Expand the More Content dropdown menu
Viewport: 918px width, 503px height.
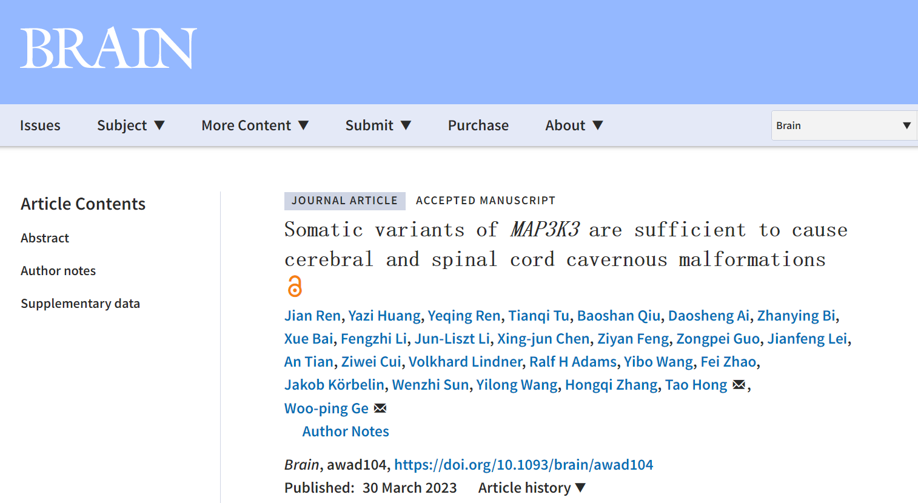[x=255, y=125]
